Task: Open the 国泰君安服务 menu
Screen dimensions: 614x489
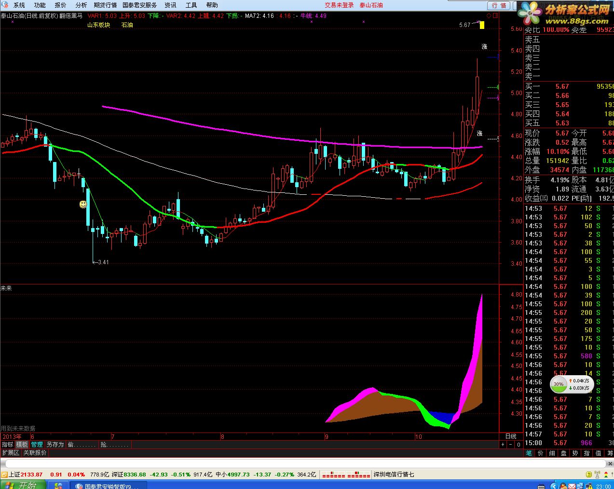Action: [x=139, y=5]
